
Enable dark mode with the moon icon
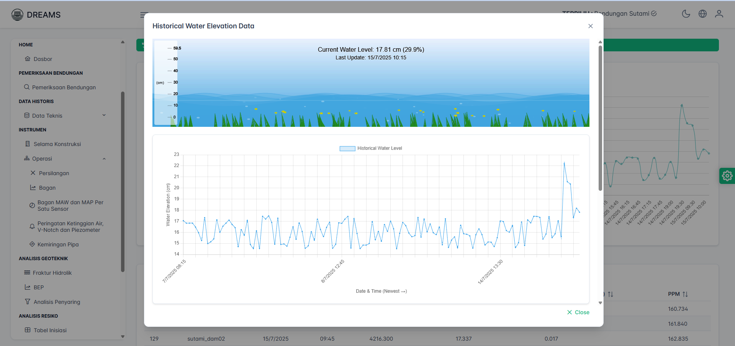[x=686, y=14]
